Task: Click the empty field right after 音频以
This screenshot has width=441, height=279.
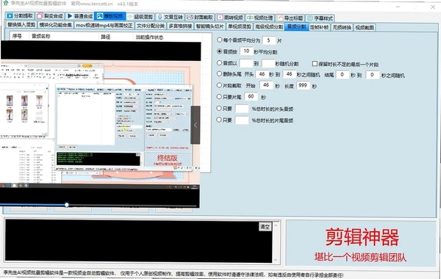Action: point(245,63)
